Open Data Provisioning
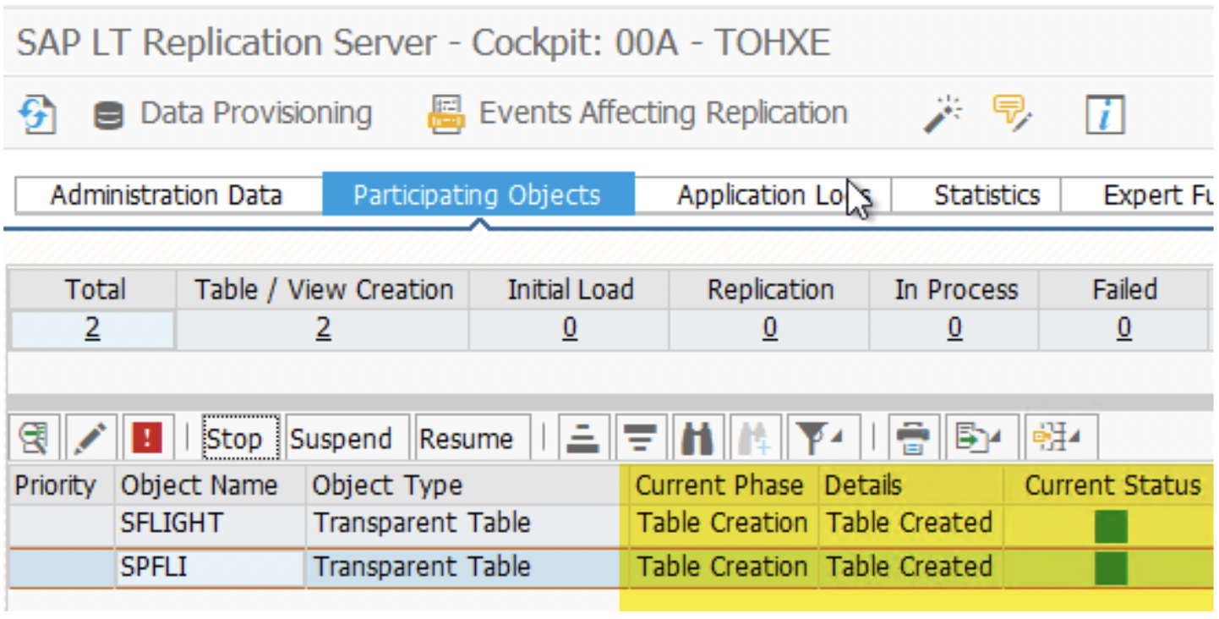This screenshot has width=1219, height=619. 232,113
